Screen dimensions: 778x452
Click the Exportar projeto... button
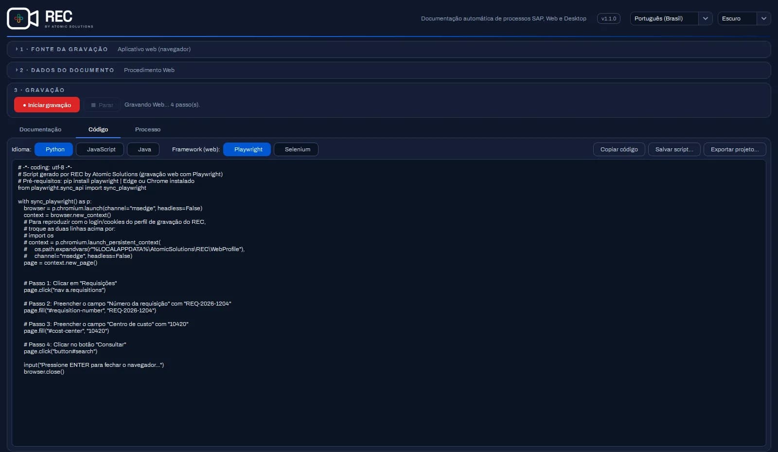coord(735,149)
